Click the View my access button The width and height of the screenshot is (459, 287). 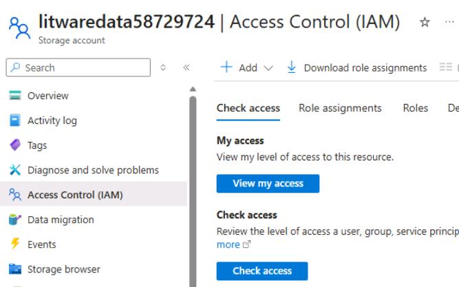(x=268, y=184)
